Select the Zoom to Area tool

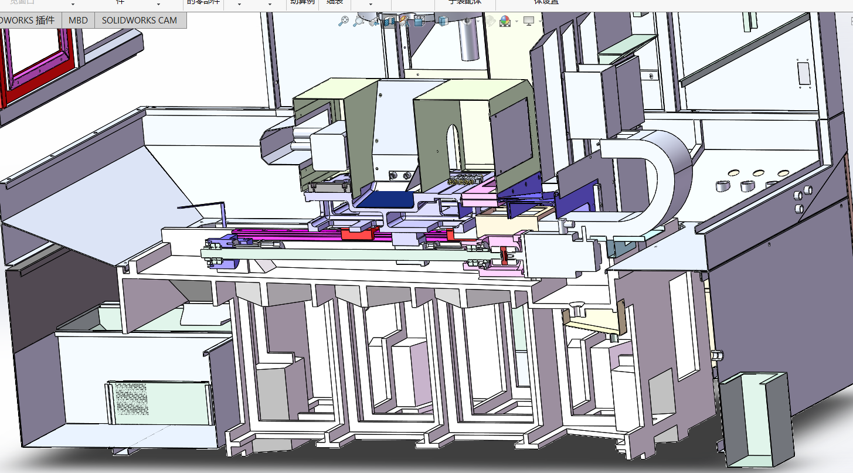358,21
